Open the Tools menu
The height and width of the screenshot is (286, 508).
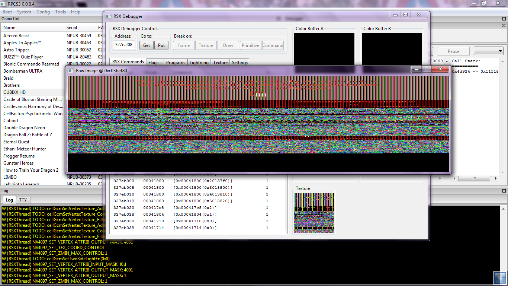(61, 12)
